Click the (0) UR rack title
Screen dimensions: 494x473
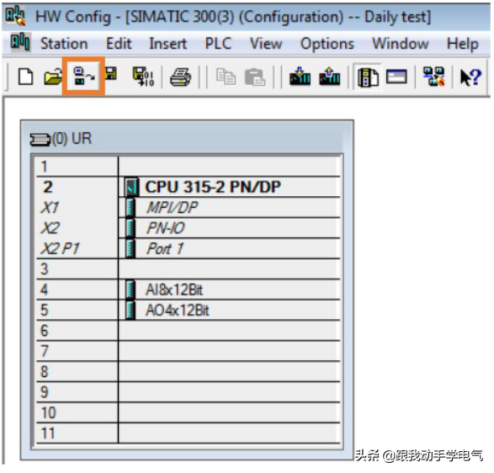point(72,138)
